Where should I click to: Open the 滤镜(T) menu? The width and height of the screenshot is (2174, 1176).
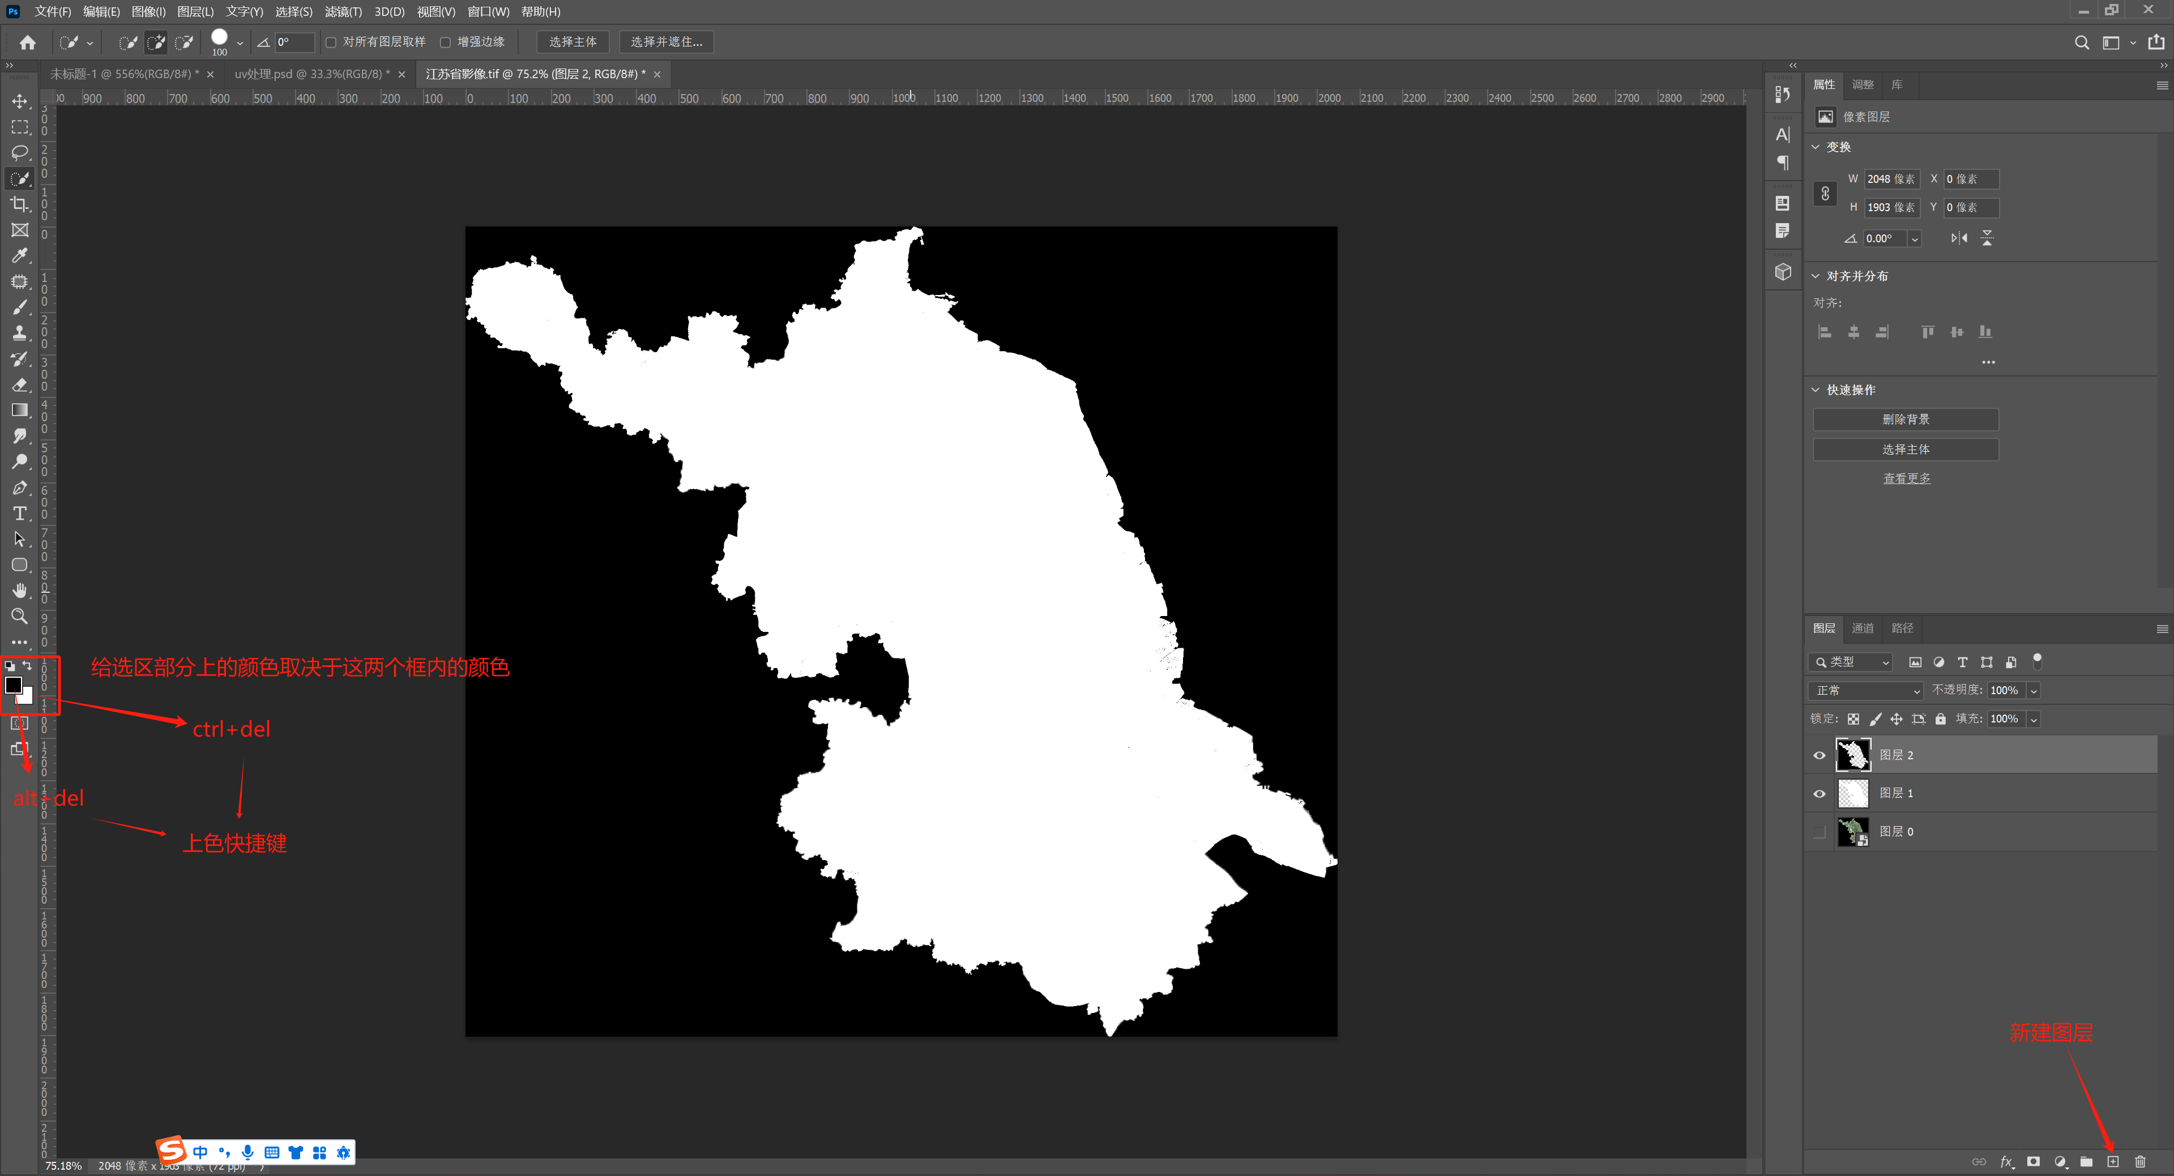point(343,11)
